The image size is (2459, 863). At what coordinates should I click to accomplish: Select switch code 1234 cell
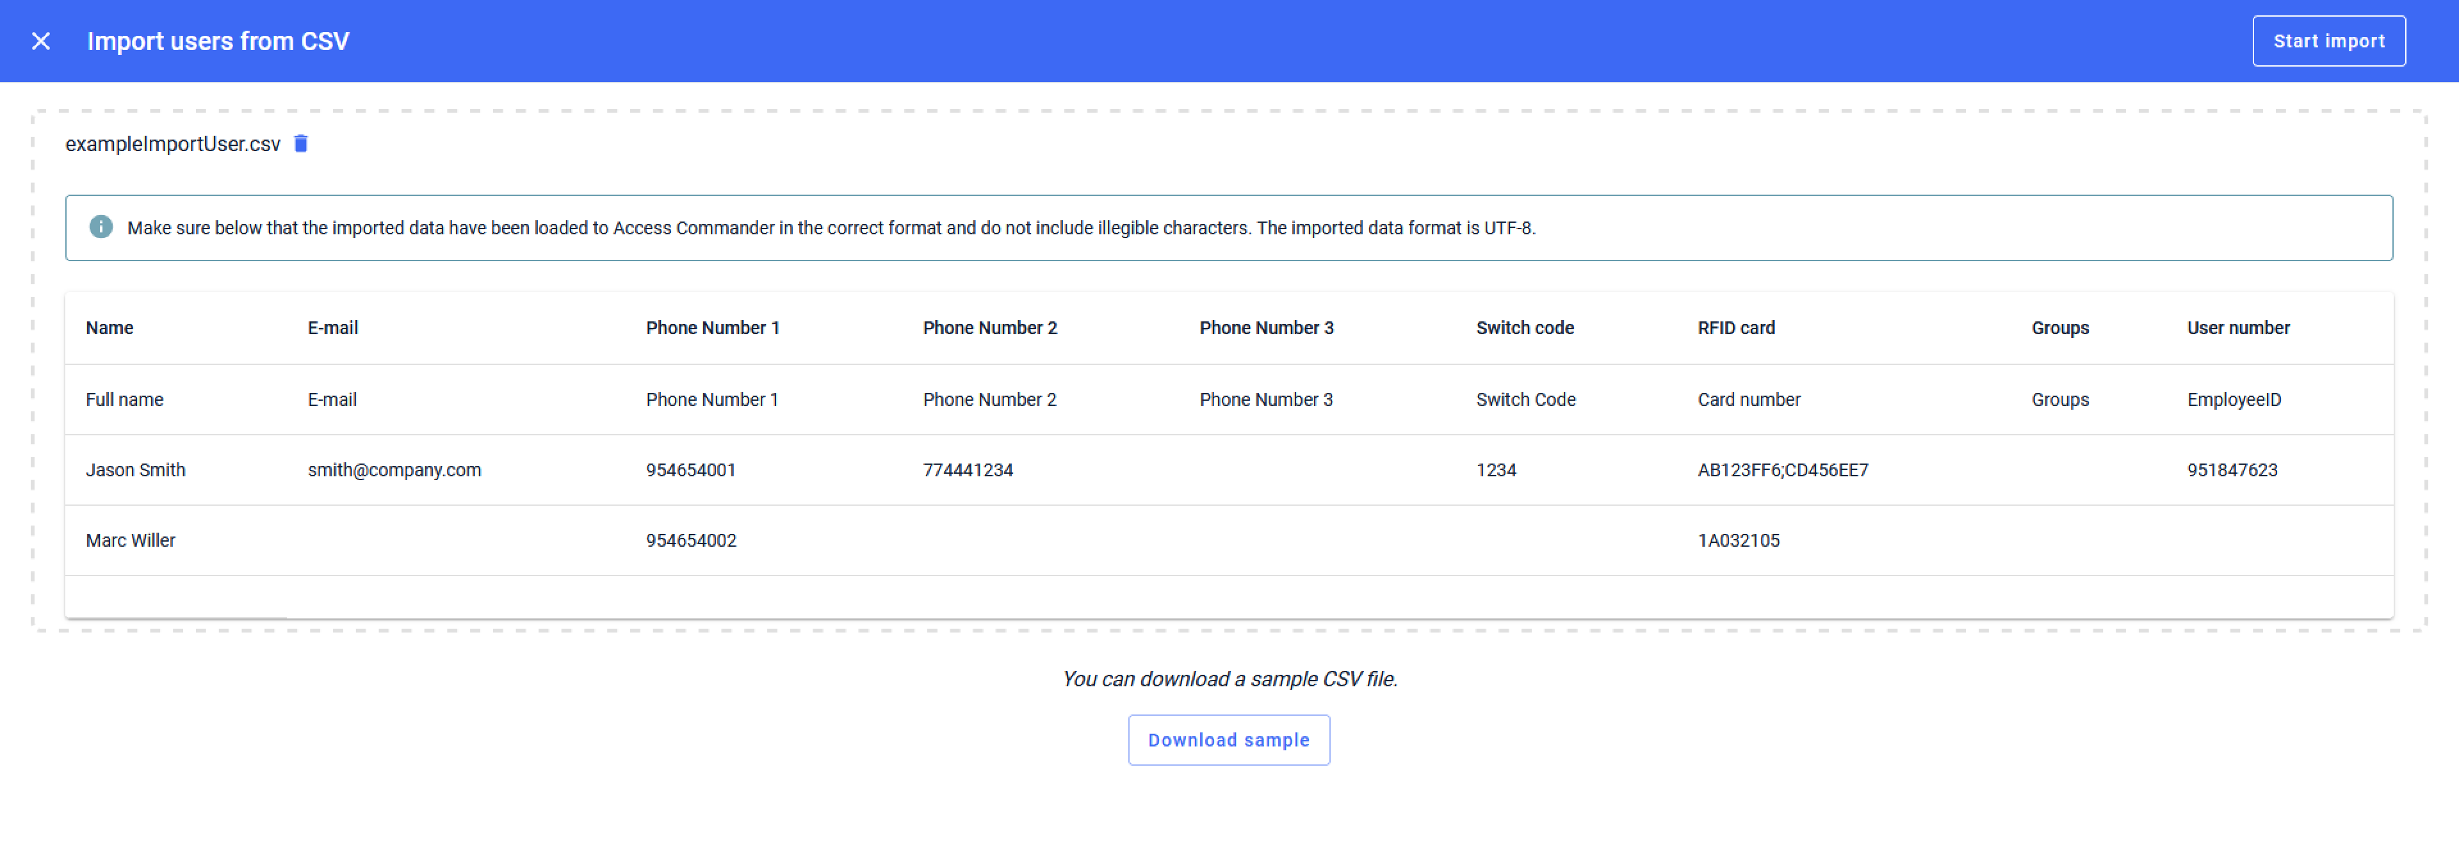[x=1496, y=470]
